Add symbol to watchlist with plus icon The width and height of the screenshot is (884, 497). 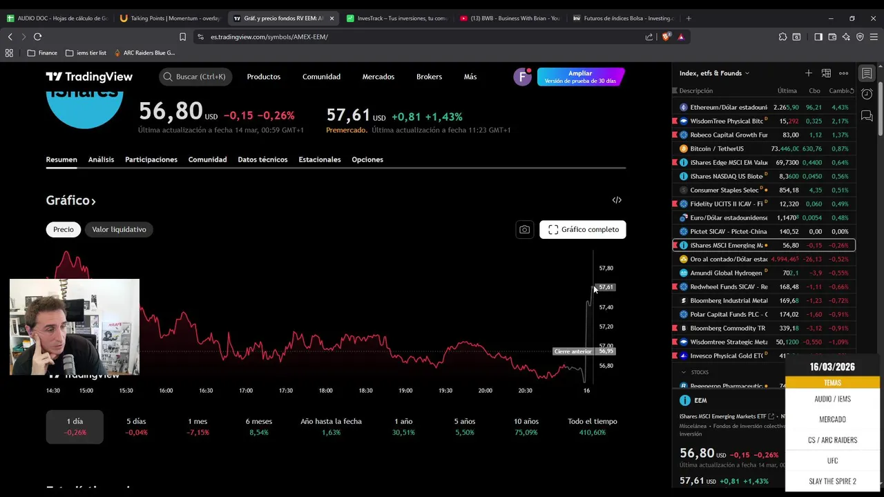tap(808, 73)
